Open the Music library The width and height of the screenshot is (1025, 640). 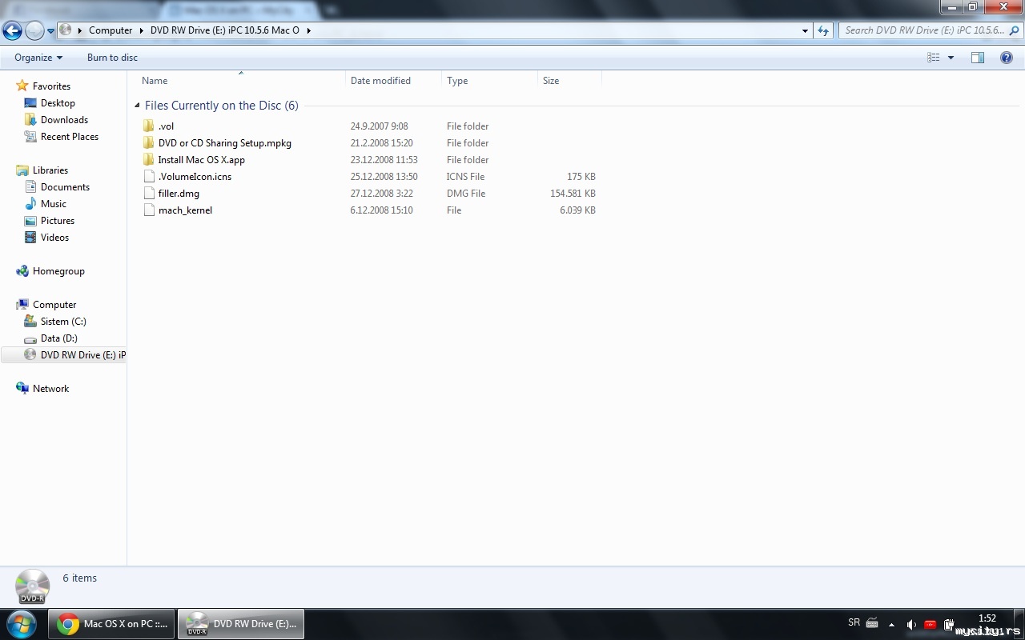pyautogui.click(x=54, y=204)
